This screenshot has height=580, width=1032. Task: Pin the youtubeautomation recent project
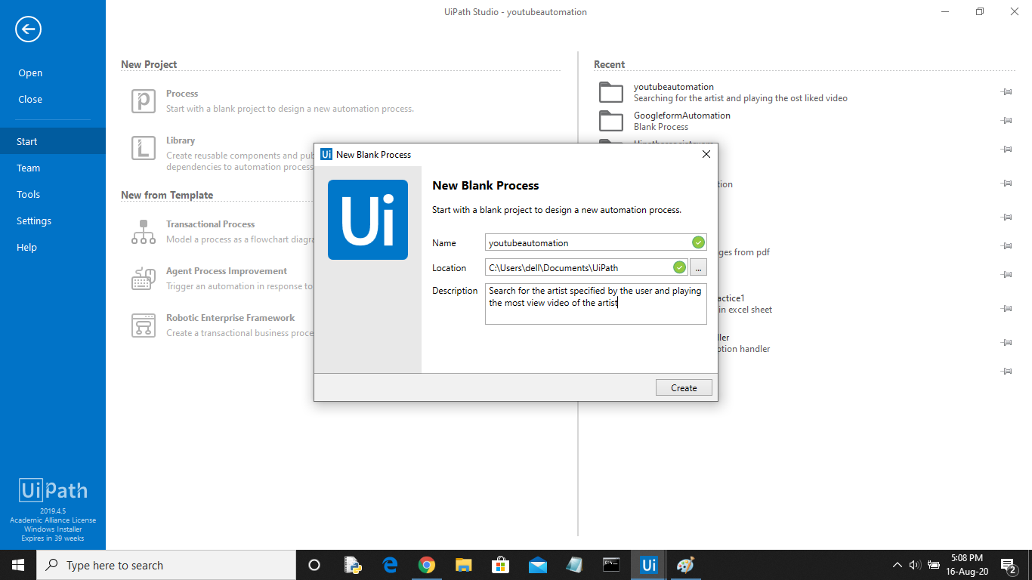[1006, 92]
